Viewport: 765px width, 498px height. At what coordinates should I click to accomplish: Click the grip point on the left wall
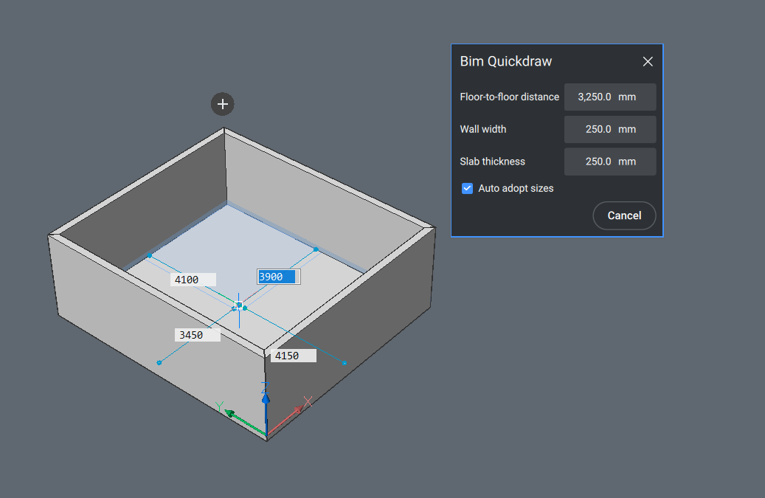tap(159, 362)
